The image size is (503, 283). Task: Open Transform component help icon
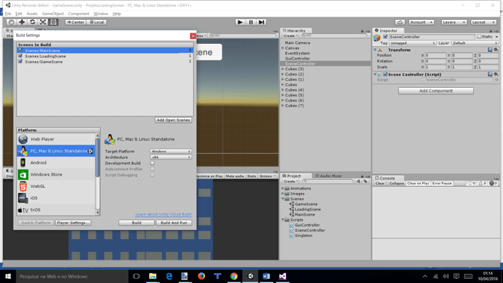tap(490, 50)
